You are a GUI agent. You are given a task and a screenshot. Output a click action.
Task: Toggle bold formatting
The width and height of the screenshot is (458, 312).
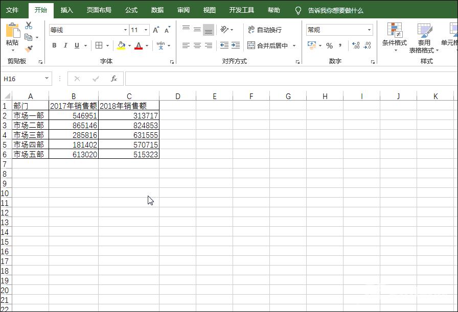(54, 45)
